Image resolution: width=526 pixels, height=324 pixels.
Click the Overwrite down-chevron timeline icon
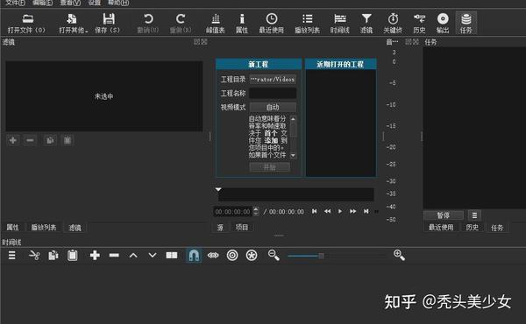153,256
